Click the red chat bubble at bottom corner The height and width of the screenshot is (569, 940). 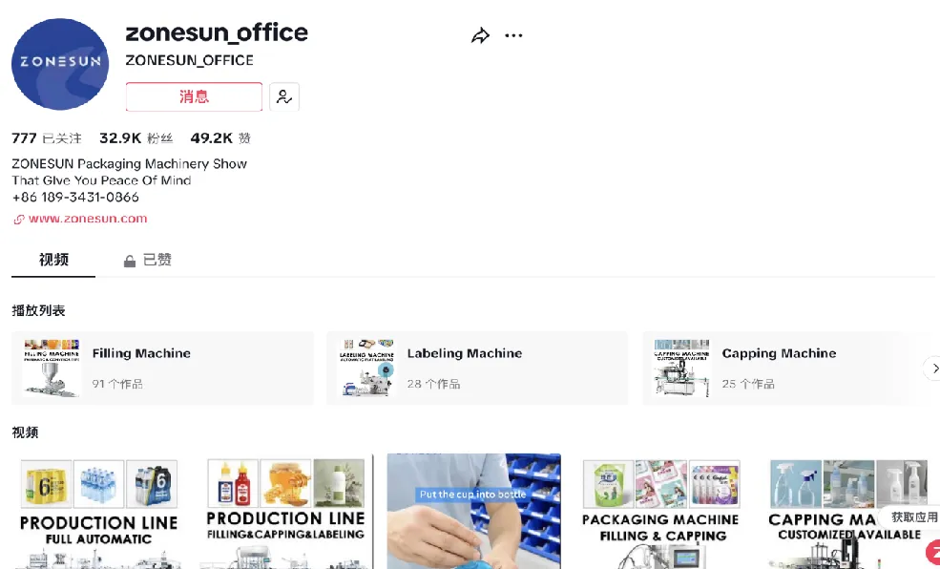[x=932, y=553]
